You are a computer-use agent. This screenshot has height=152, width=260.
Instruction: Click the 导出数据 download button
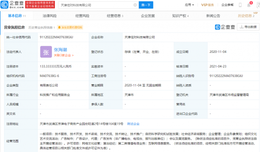248,27
